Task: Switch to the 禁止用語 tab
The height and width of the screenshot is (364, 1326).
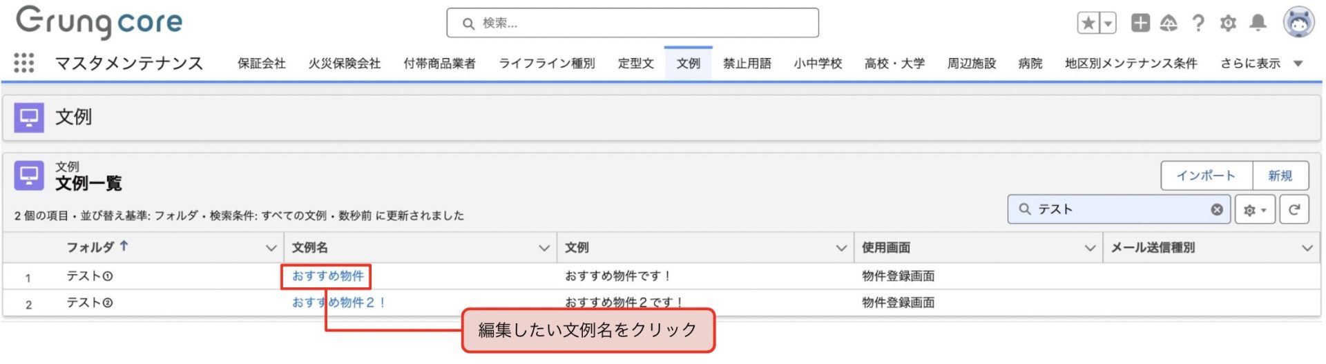Action: [x=747, y=64]
